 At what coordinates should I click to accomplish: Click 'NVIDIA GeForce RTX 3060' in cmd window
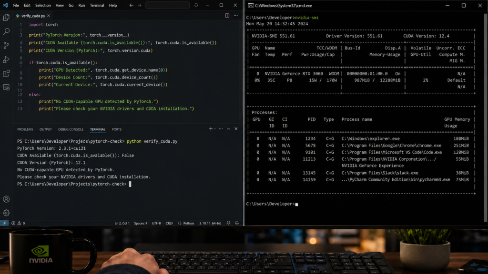point(294,74)
